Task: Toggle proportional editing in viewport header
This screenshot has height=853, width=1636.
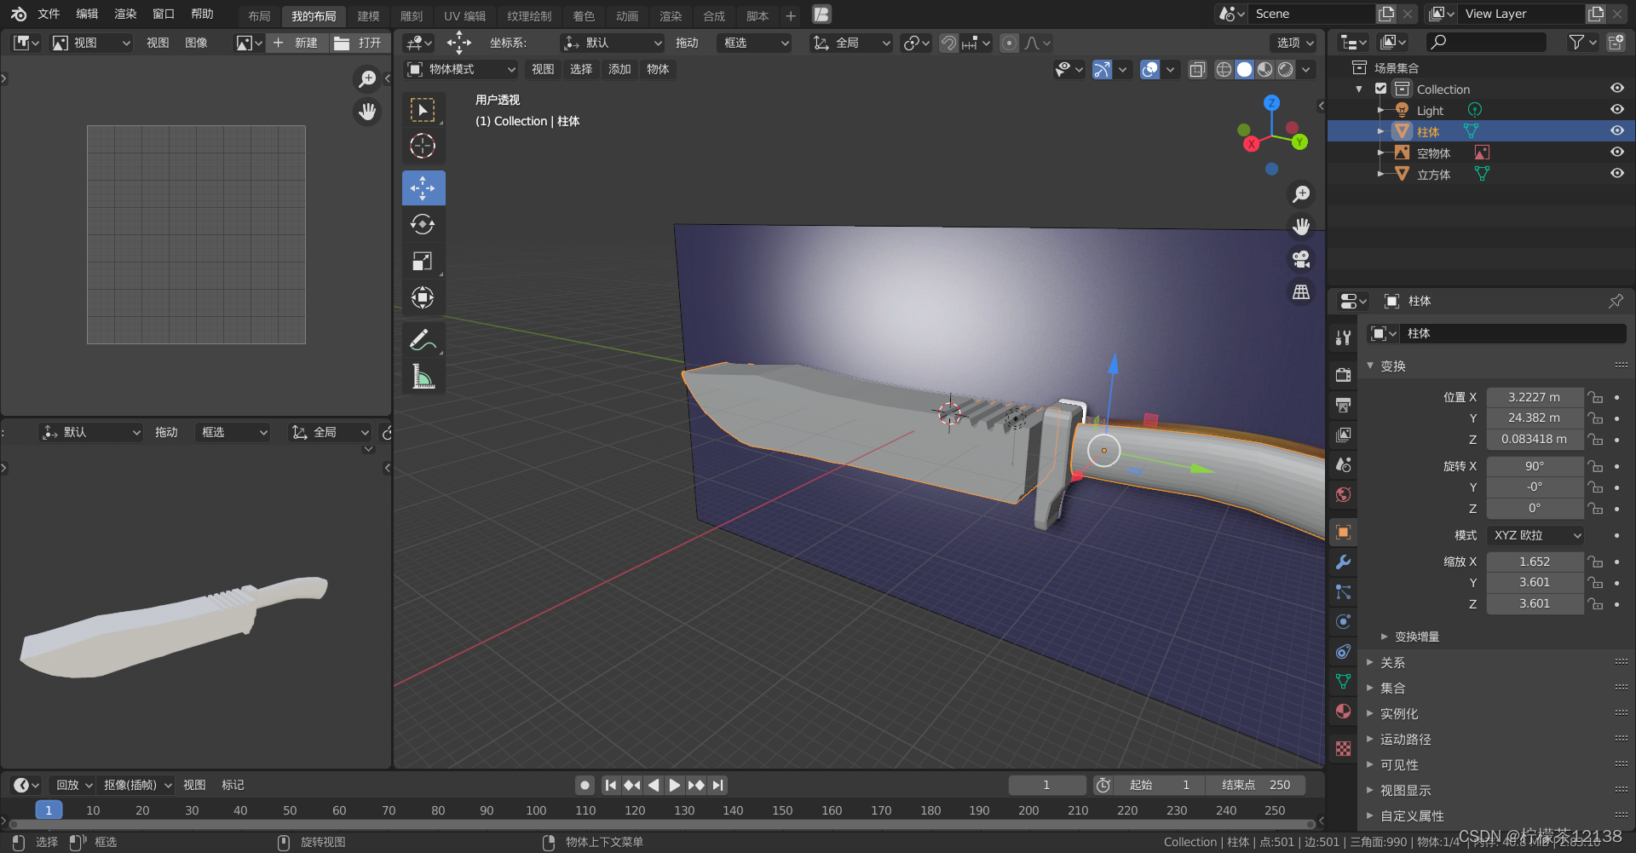Action: pos(1009,43)
